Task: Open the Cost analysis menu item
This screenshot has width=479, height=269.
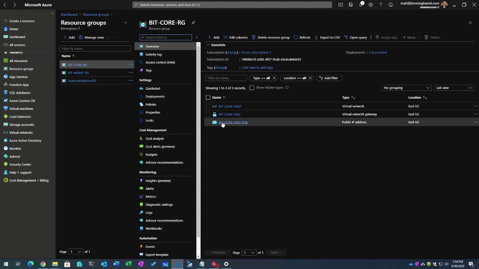Action: 155,139
